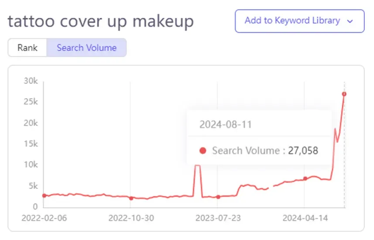Image resolution: width=374 pixels, height=240 pixels.
Task: Click the data point at 2023-07-23
Action: coord(218,197)
